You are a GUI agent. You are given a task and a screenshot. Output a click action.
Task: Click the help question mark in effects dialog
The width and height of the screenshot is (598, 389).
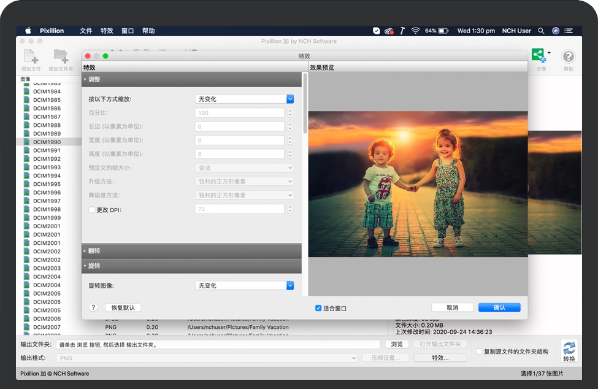[x=93, y=307]
